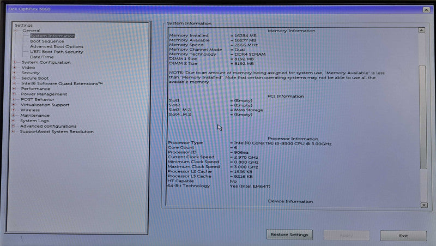
Task: Select System Logs category label
Action: coord(34,121)
